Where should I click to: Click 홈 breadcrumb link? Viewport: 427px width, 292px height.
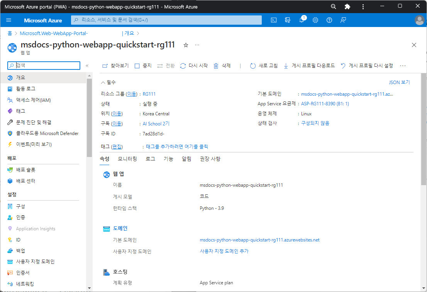point(10,33)
